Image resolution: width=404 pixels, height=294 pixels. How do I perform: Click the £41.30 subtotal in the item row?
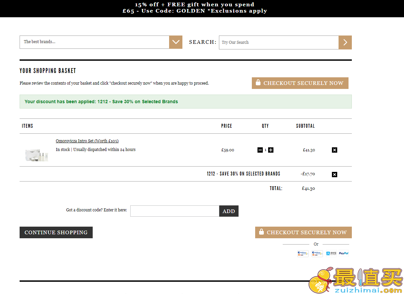[309, 150]
